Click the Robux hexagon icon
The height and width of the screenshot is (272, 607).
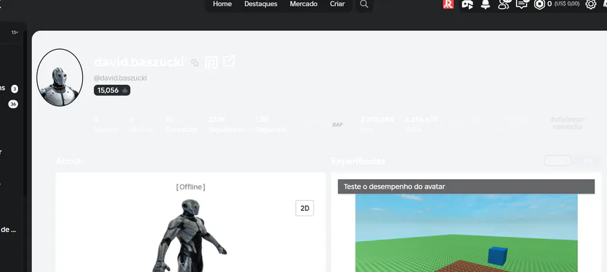[x=540, y=4]
